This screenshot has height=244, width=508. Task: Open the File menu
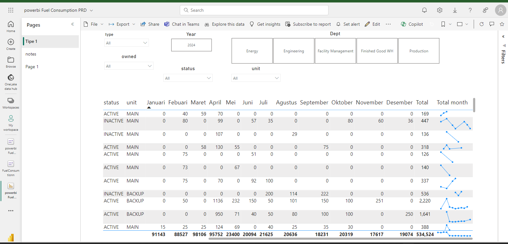[x=93, y=24]
